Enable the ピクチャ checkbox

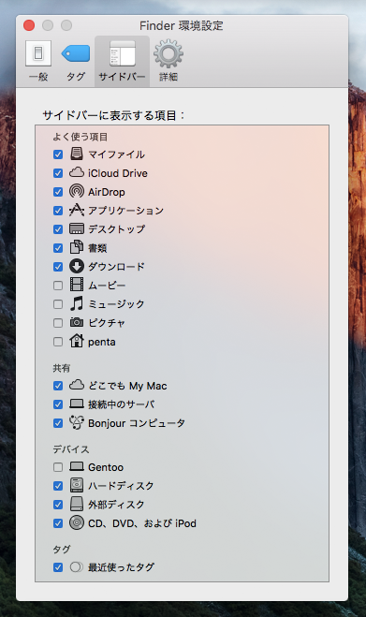click(58, 323)
